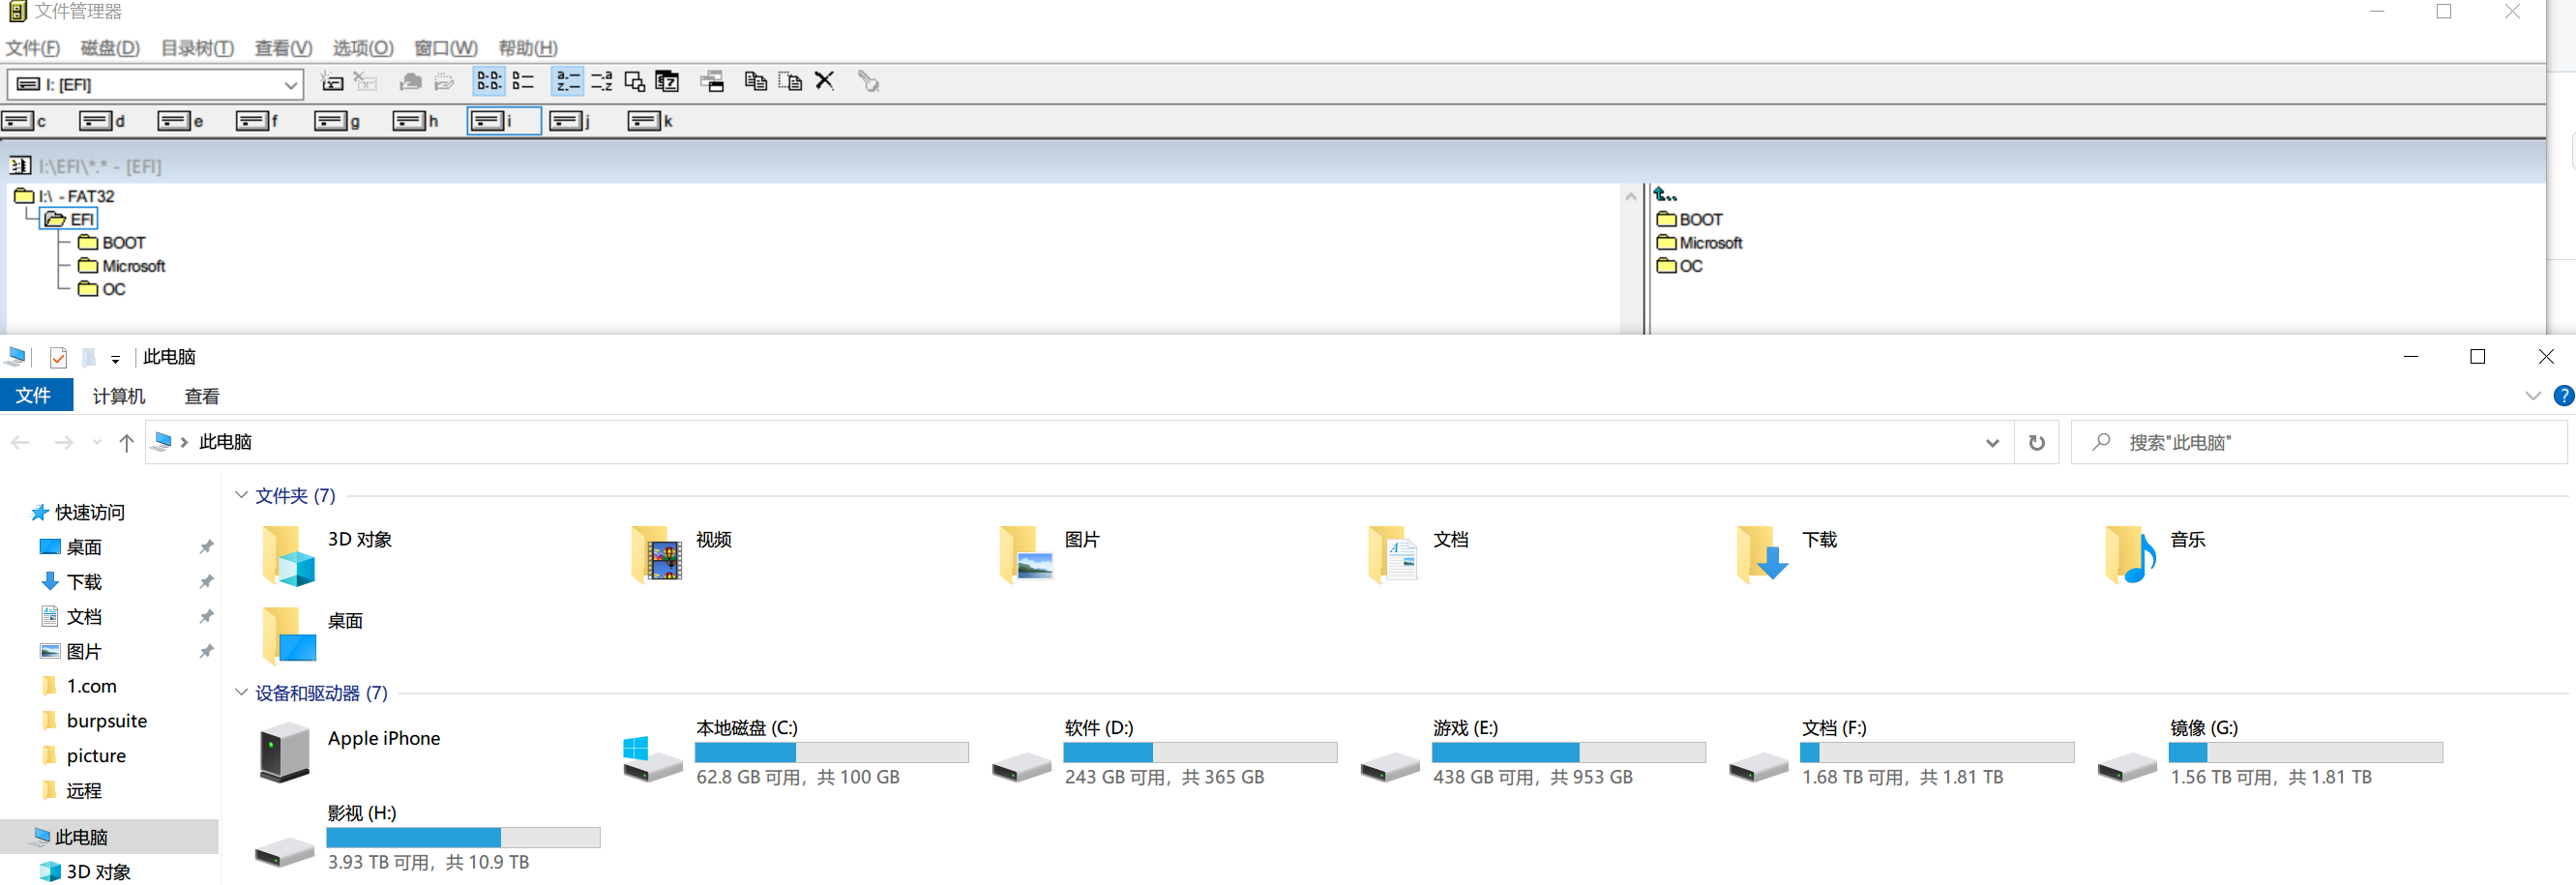Click the 搜索"此电脑" search field
The image size is (2576, 885).
coord(2320,443)
